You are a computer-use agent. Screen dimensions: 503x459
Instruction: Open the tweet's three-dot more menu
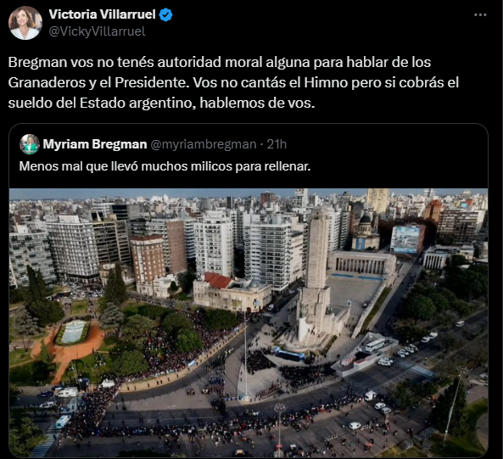point(480,14)
